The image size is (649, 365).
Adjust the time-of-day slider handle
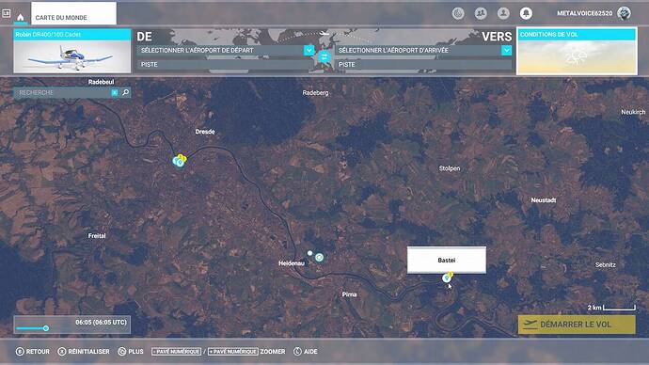(46, 328)
